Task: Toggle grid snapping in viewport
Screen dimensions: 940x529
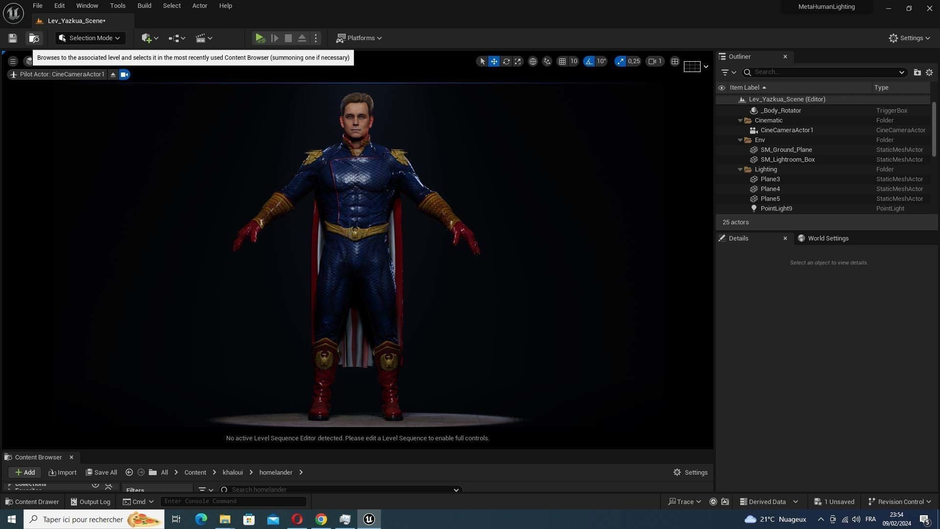Action: pyautogui.click(x=562, y=62)
